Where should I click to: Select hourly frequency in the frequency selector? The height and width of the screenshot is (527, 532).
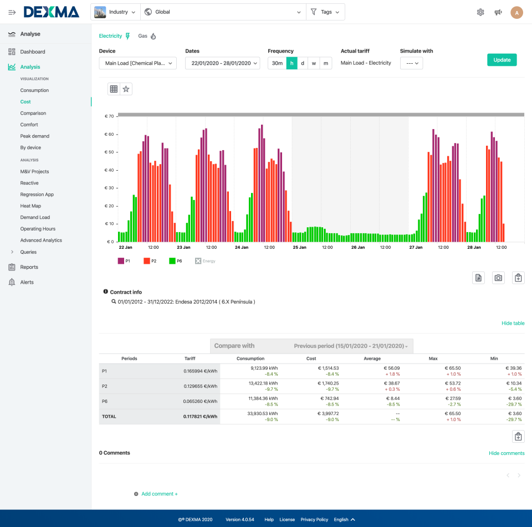click(x=292, y=63)
